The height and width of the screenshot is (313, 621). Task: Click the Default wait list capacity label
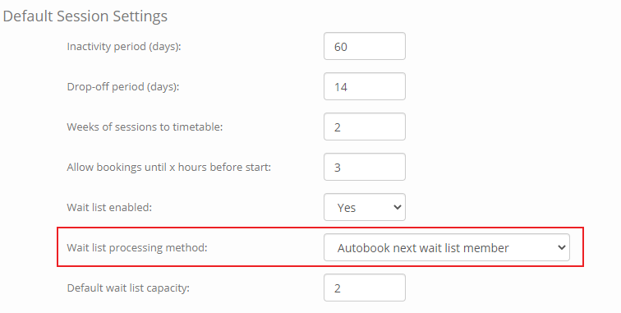128,288
